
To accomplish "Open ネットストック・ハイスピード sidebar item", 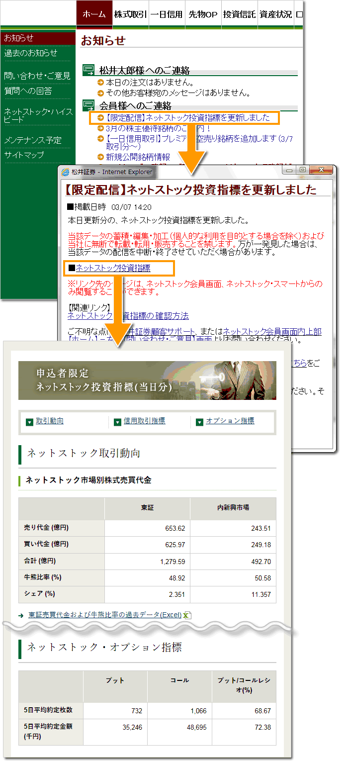I will (x=38, y=115).
